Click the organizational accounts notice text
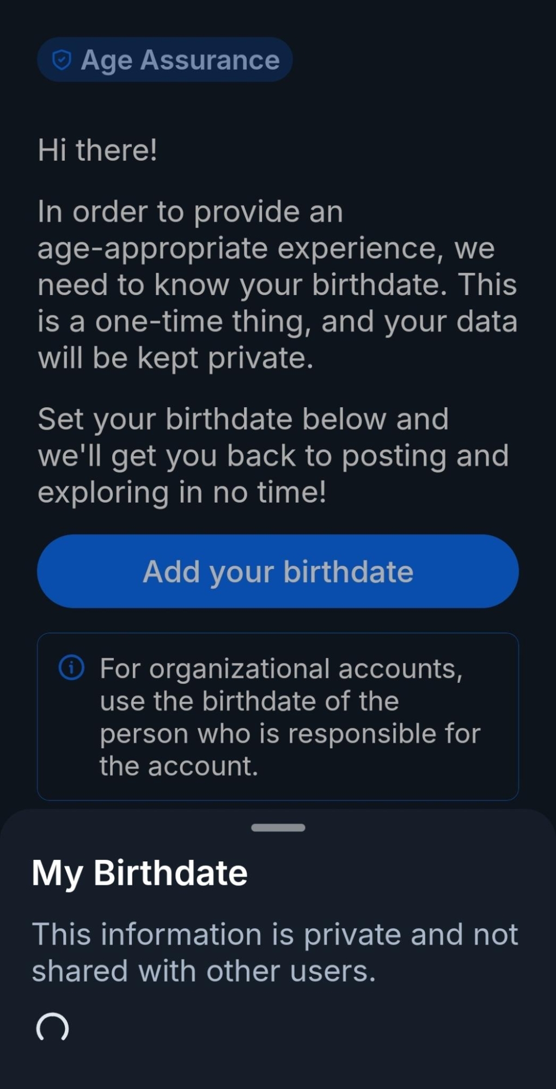Screen dimensions: 556x1089 point(289,717)
